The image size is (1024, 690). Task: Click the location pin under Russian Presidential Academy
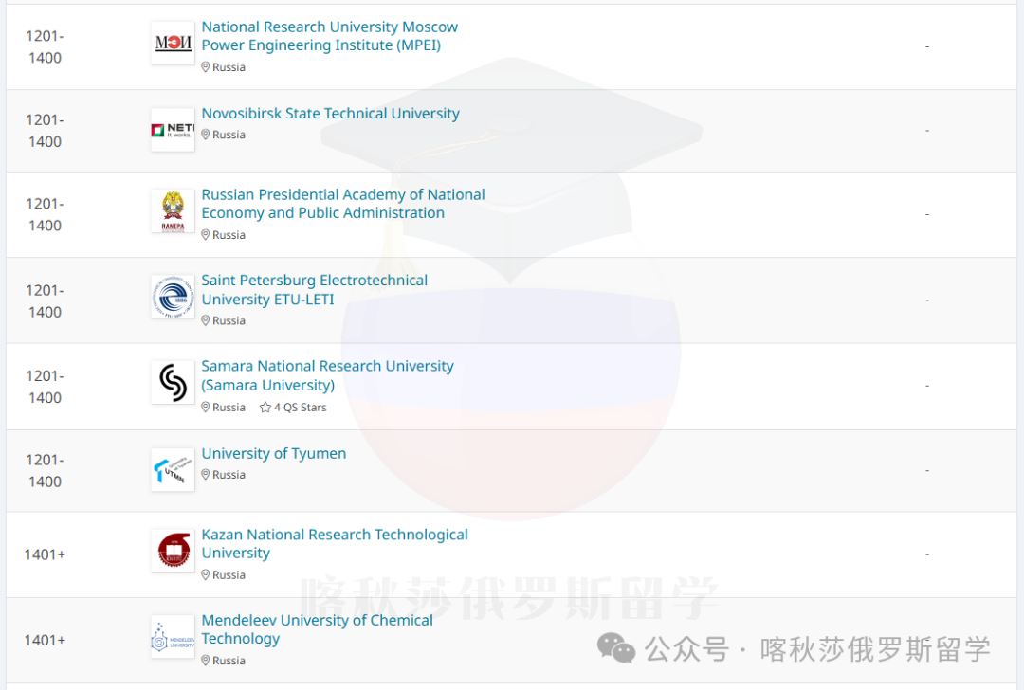pyautogui.click(x=205, y=235)
